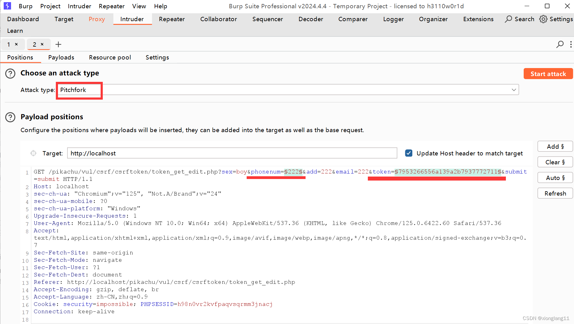
Task: Click the Add § button
Action: [x=555, y=147]
